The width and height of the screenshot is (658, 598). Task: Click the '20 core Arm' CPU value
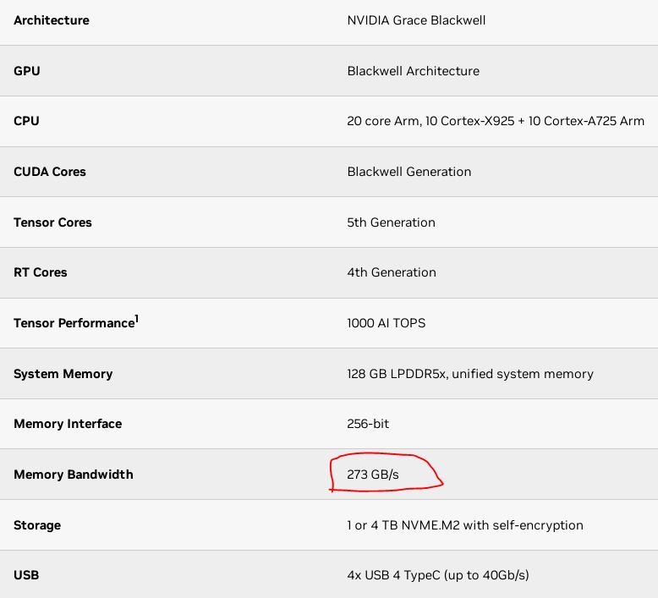click(496, 121)
